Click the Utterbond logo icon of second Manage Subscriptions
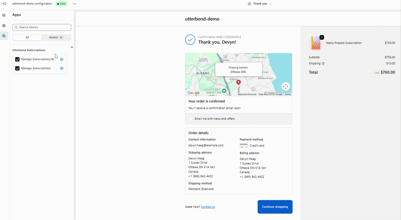This screenshot has width=401, height=220. (x=17, y=68)
